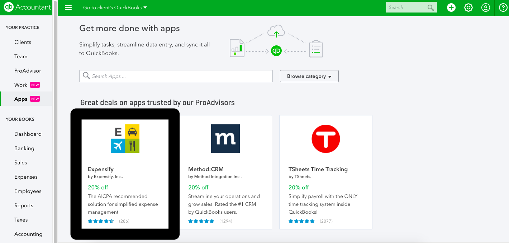This screenshot has width=509, height=243.
Task: Click the NEW badge next to Work
Action: 35,85
